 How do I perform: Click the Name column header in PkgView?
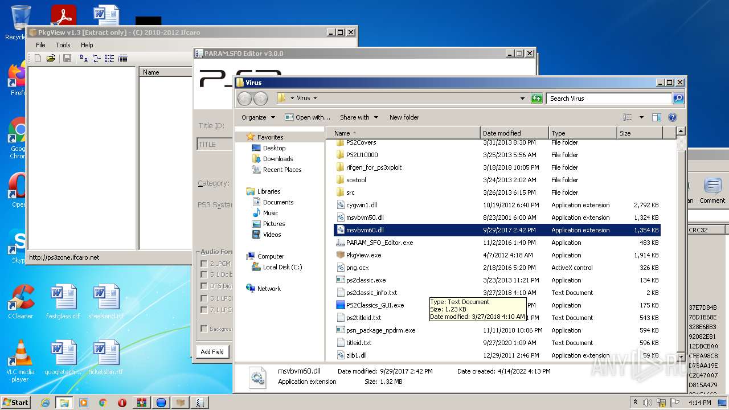coord(166,72)
